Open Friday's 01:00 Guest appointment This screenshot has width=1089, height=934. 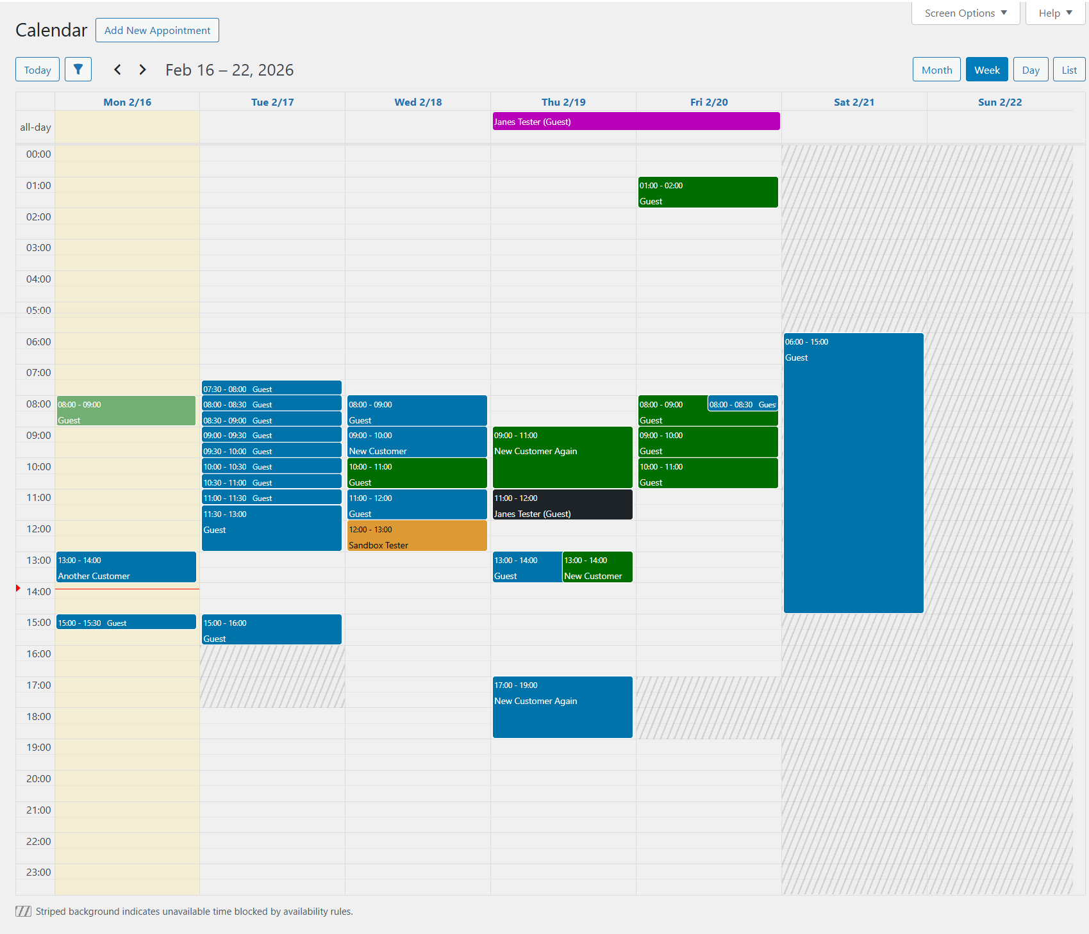coord(708,192)
